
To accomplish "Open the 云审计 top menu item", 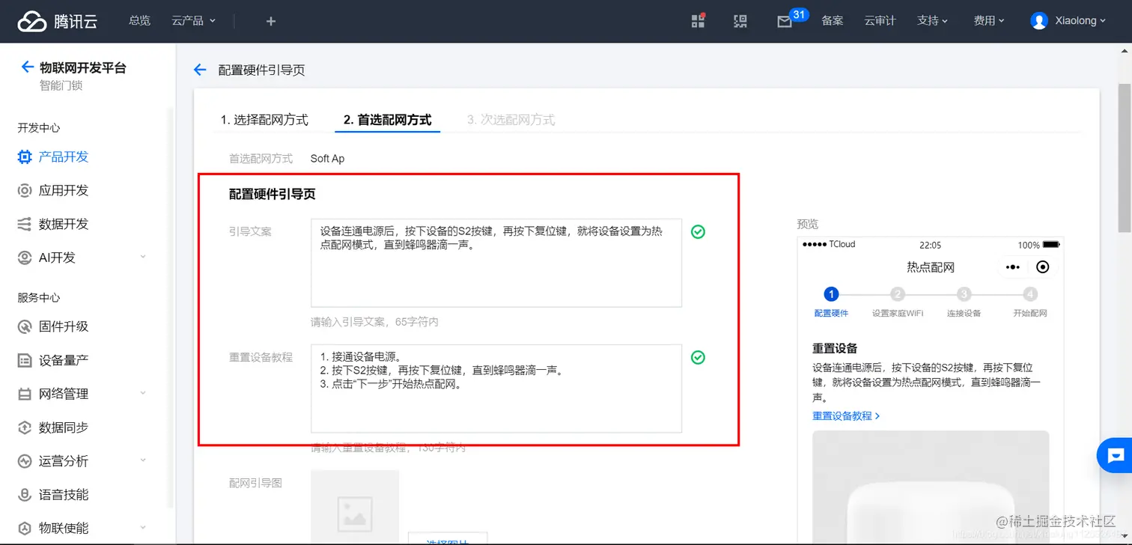I will (x=880, y=21).
